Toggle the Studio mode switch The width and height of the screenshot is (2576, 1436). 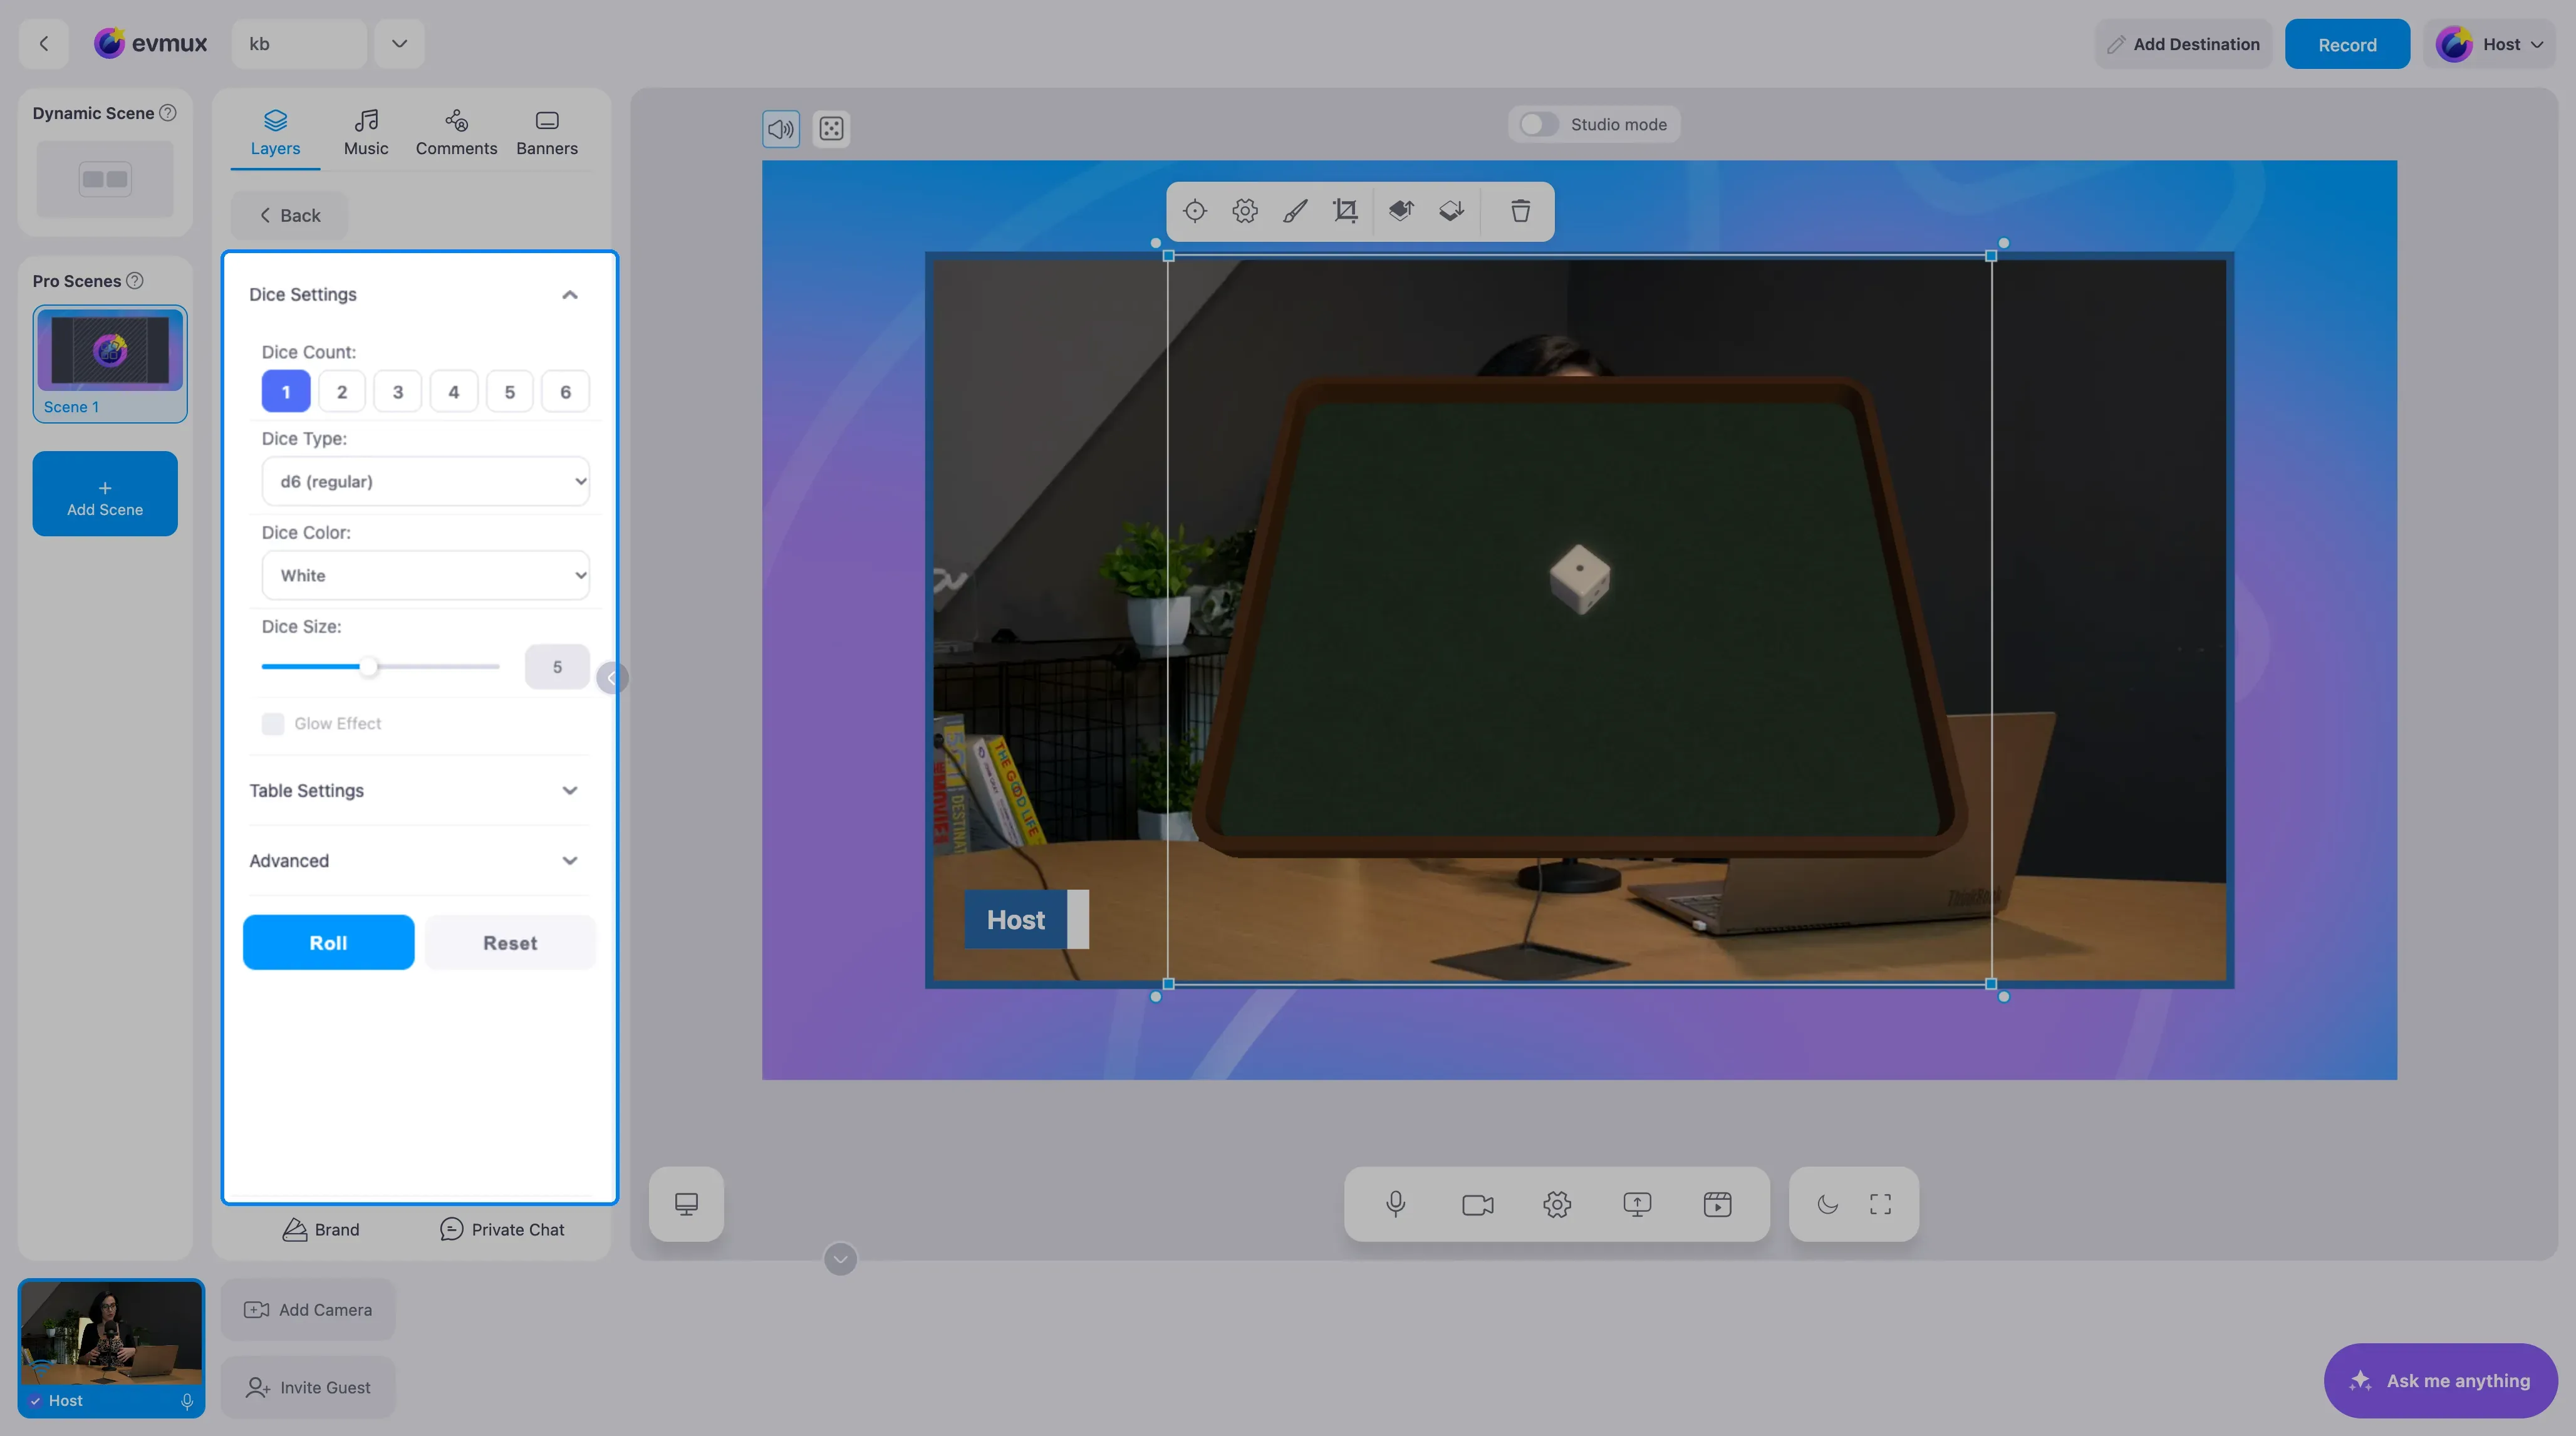coord(1538,125)
